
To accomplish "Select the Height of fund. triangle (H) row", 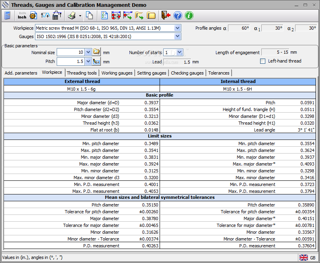I will pyautogui.click(x=238, y=109).
